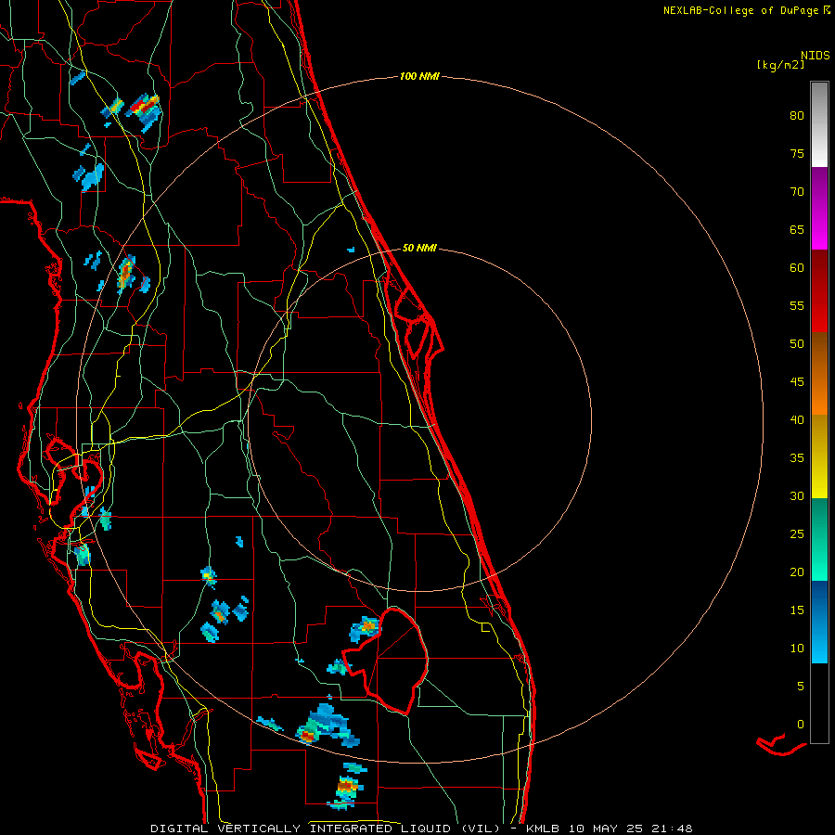Select the 10 value on VIL scale
Viewport: 835px width, 835px height.
pos(797,649)
